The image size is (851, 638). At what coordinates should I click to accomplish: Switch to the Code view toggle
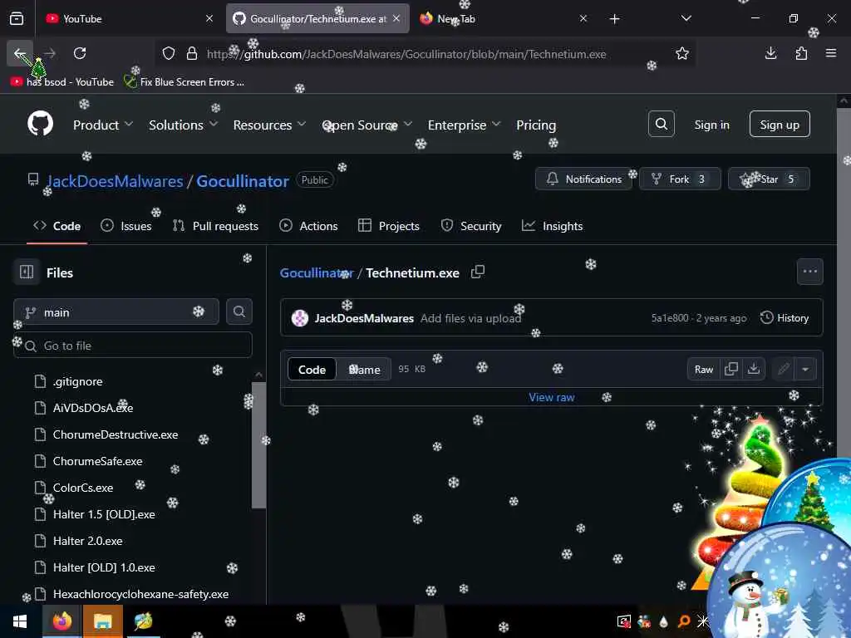click(x=312, y=370)
